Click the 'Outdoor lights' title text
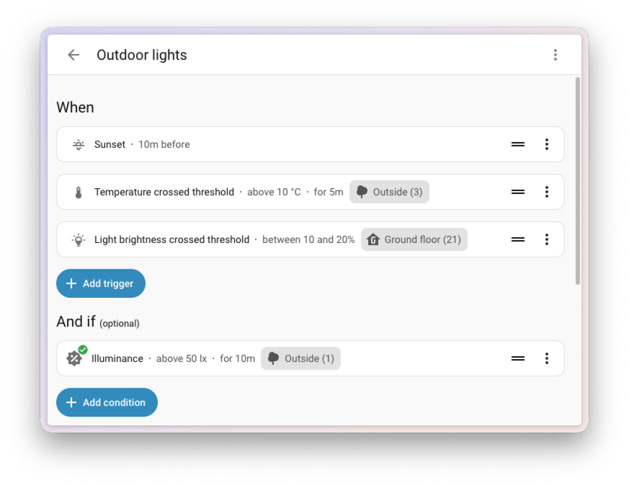 [x=142, y=55]
